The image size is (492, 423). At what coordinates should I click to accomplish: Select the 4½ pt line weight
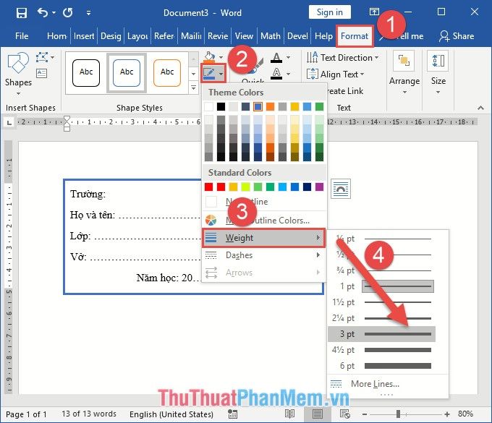click(x=382, y=350)
